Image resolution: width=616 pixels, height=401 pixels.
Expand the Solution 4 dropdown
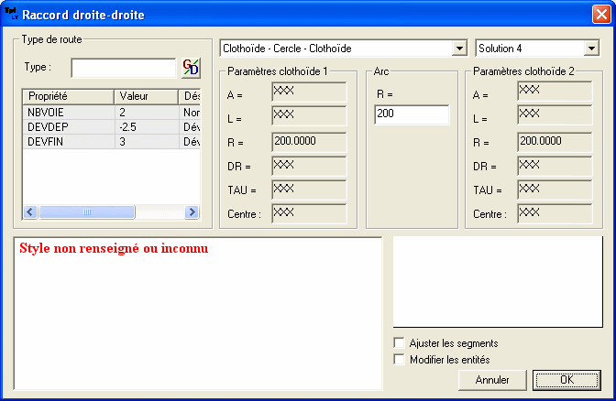click(590, 48)
